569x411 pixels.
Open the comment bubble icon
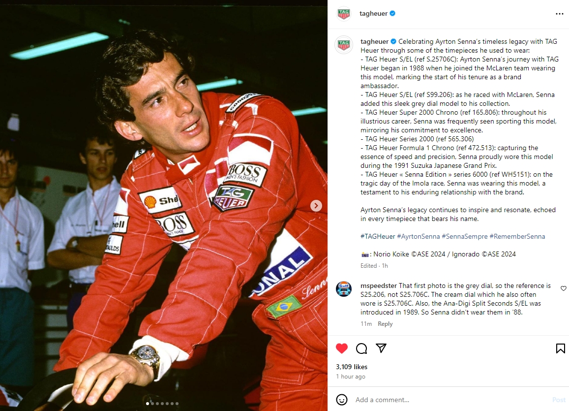[x=361, y=348]
